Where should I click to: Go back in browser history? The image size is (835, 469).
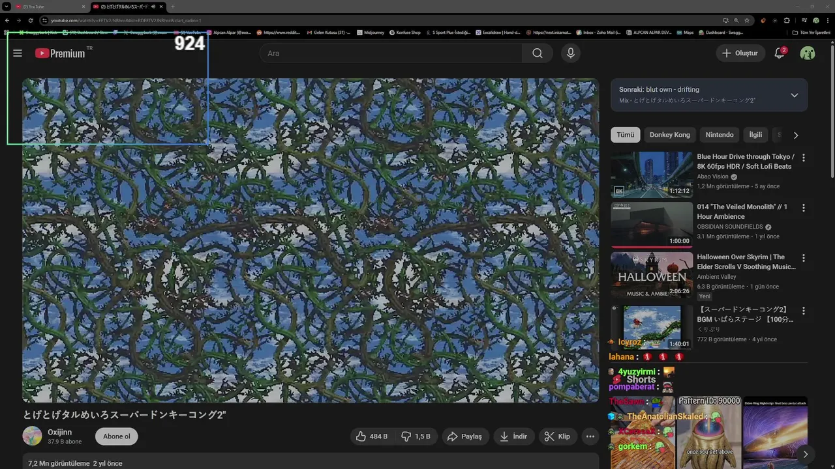(x=7, y=20)
